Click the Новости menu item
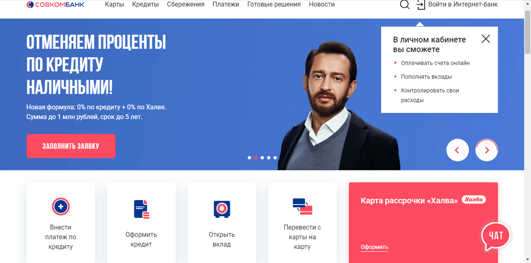531x263 pixels. point(322,4)
